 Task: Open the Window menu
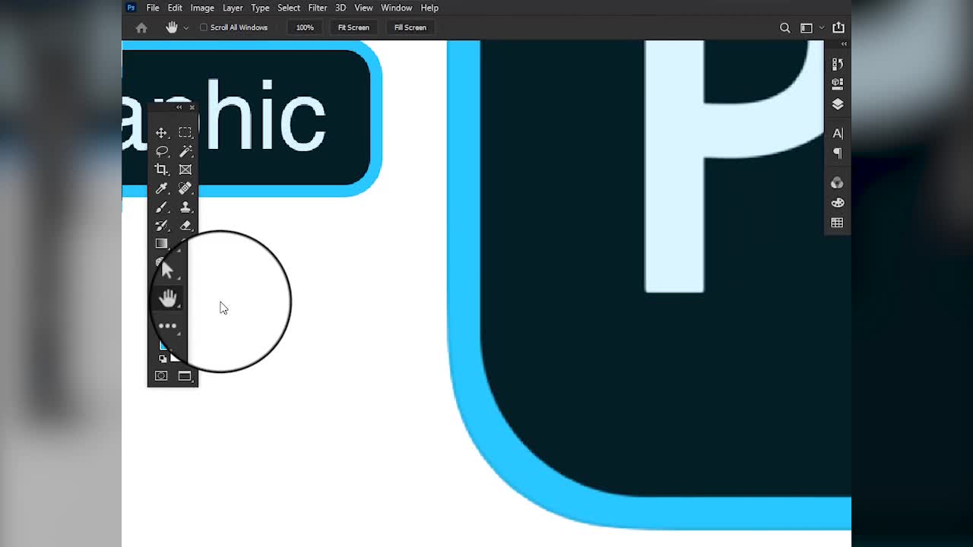coord(396,8)
